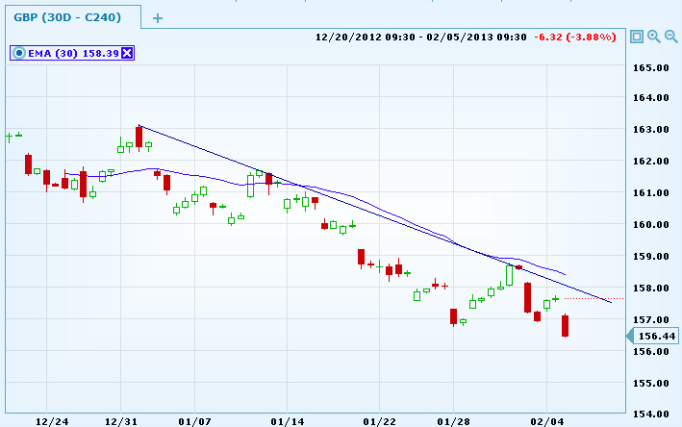Click the 156.44 current price tag

click(x=657, y=336)
